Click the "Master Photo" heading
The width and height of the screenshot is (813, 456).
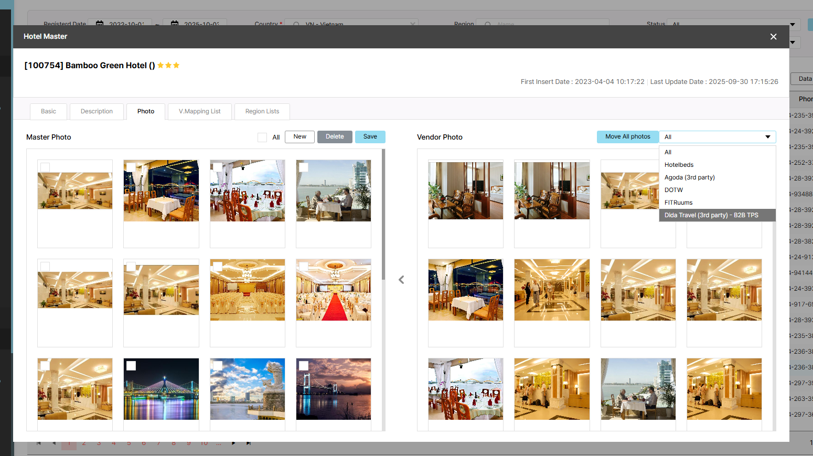click(49, 137)
